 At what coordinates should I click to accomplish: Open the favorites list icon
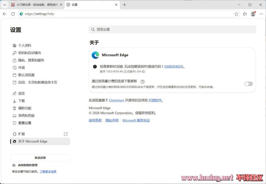click(x=245, y=14)
